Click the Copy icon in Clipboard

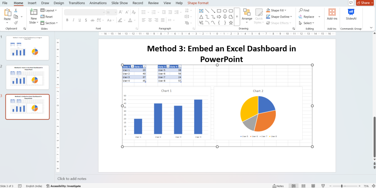(16, 17)
